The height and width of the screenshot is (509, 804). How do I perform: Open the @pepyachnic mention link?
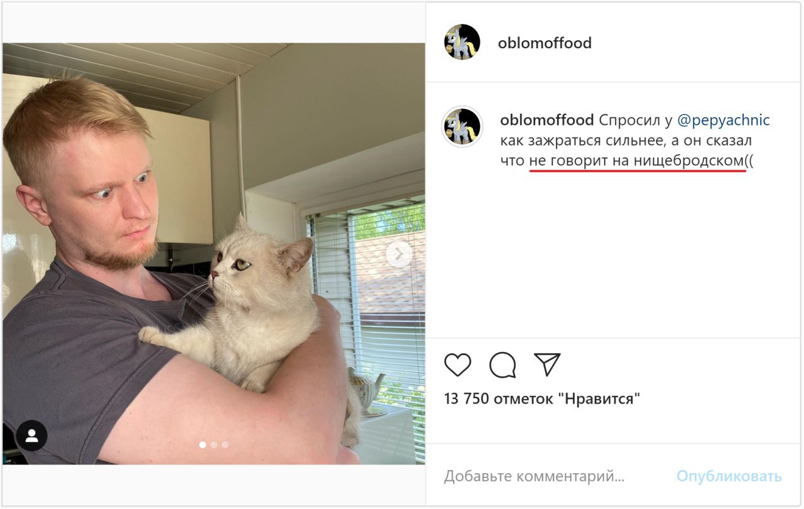click(x=724, y=121)
